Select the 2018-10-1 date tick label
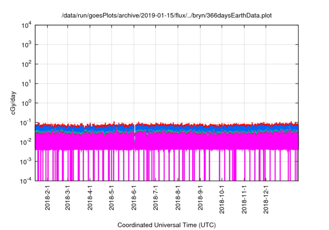Viewport: 329px width, 230px height. coord(222,199)
